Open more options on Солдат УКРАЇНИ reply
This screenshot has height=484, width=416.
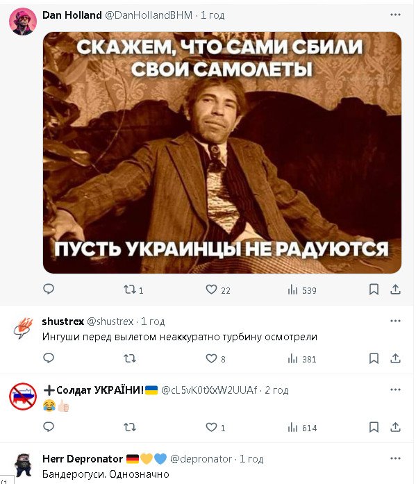(395, 390)
